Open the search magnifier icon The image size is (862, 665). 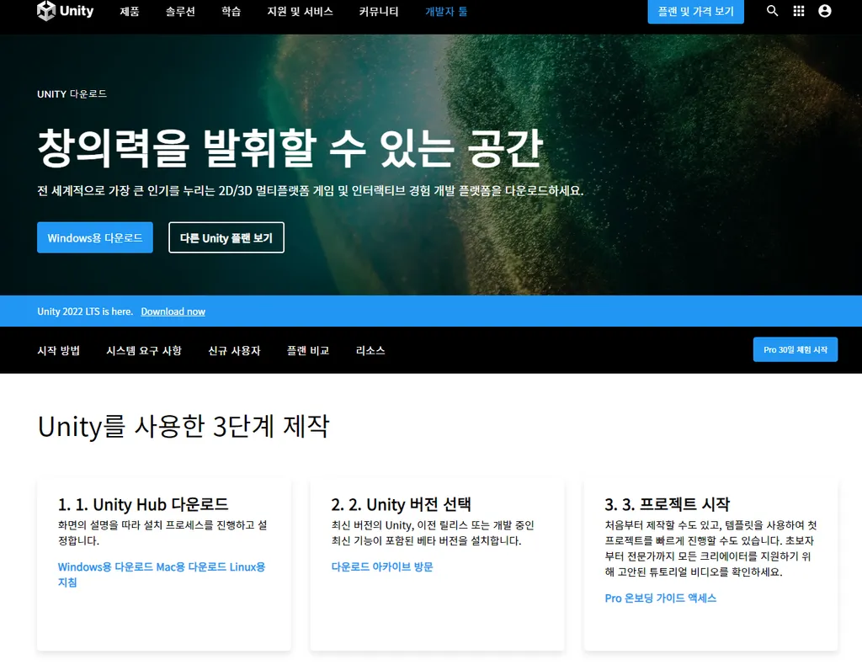coord(773,11)
